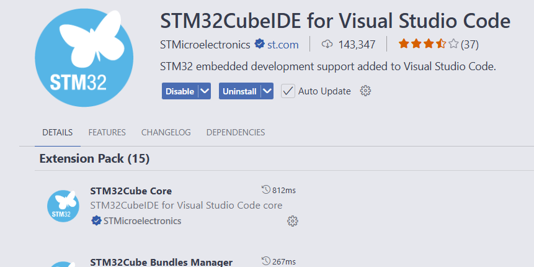
Task: Click the STMicroelectronics publisher name in header
Action: (x=205, y=45)
